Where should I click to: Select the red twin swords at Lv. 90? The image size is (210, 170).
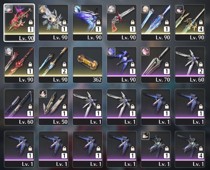[19, 65]
